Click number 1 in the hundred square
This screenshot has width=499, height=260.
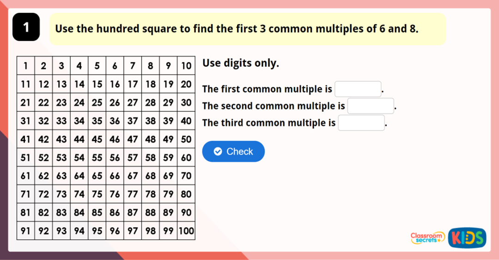(x=26, y=66)
